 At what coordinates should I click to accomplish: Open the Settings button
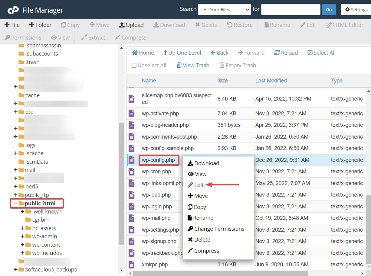[x=356, y=10]
